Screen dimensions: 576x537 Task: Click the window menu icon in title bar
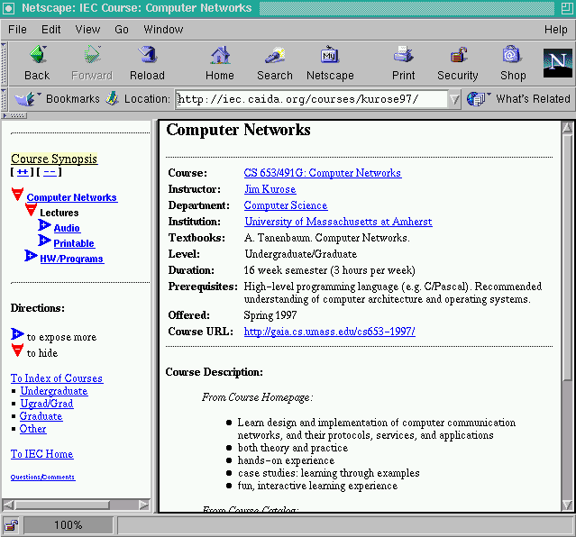[x=9, y=8]
